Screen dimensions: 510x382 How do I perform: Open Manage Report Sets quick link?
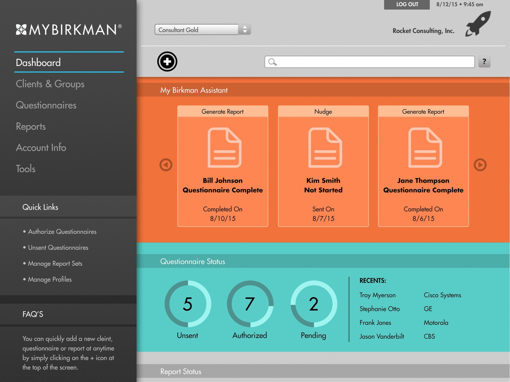point(55,263)
